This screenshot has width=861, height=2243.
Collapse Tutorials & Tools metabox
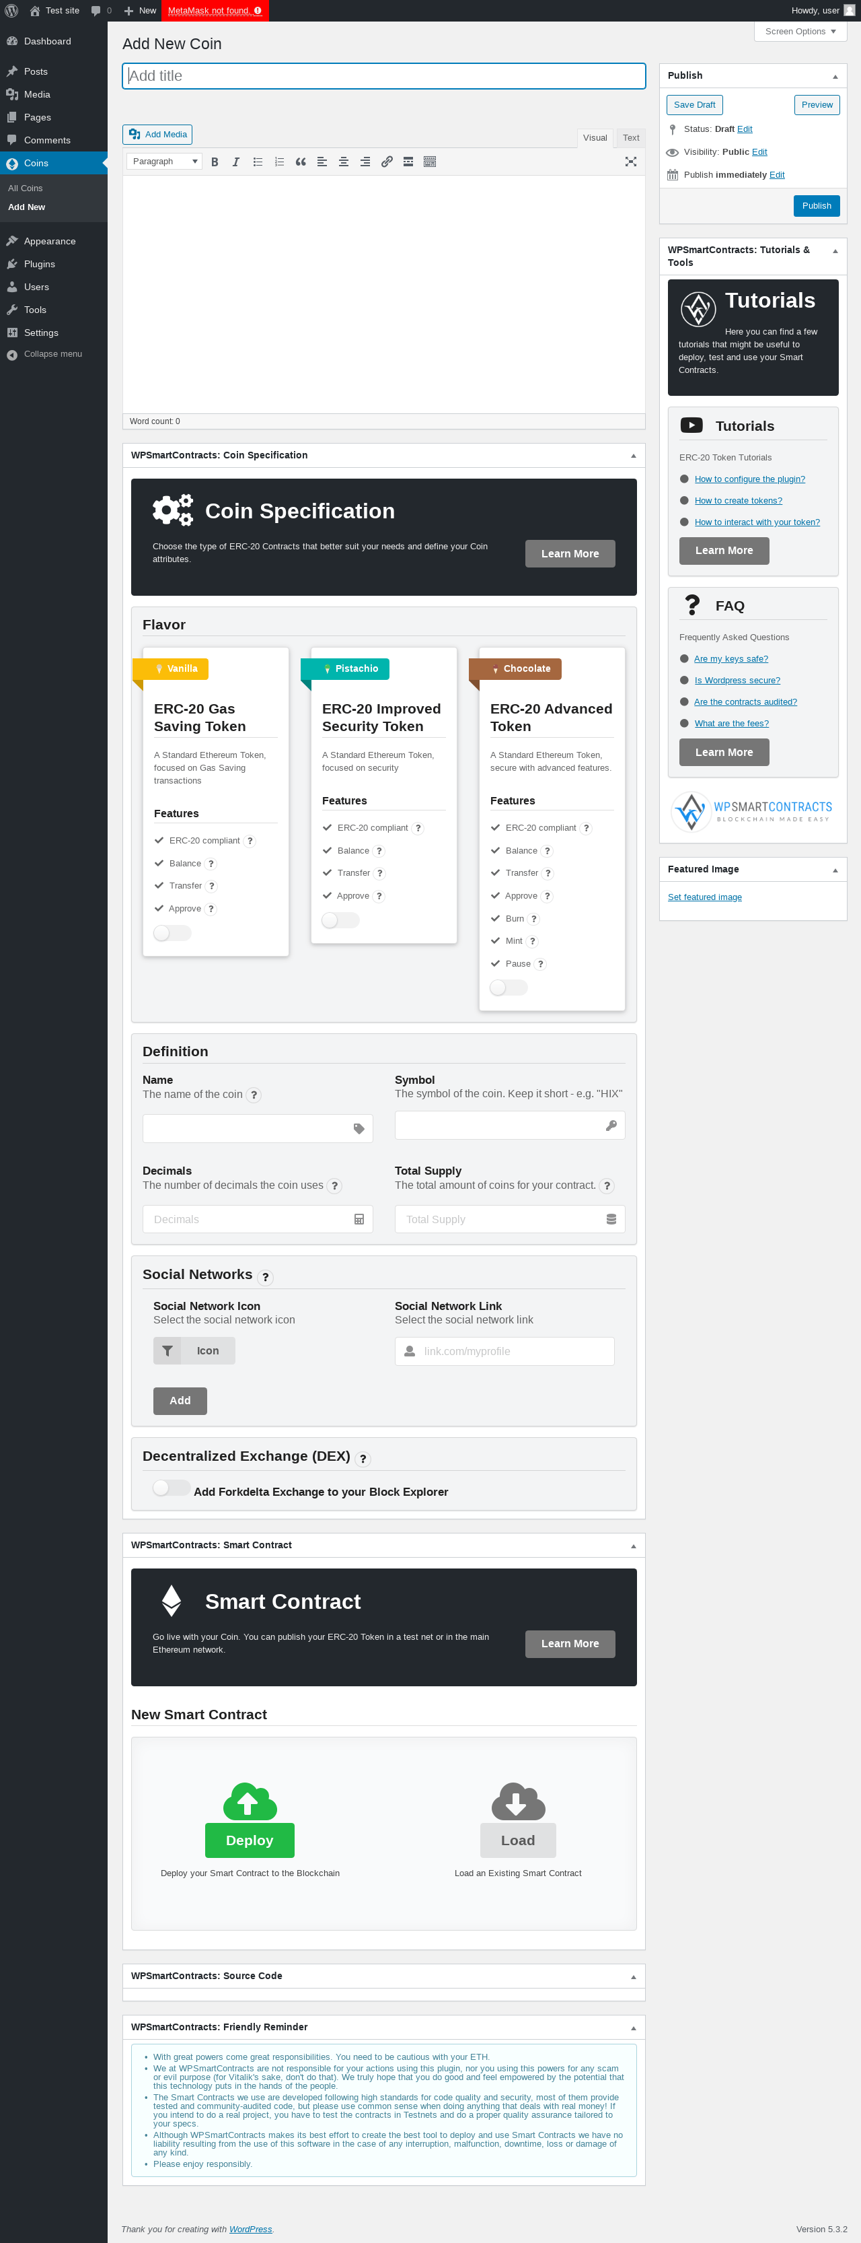coord(835,252)
